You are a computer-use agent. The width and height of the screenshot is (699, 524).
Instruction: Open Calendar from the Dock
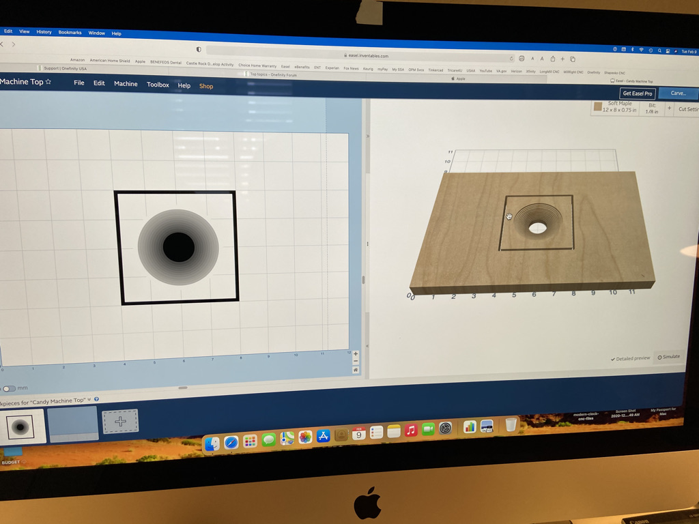(359, 433)
